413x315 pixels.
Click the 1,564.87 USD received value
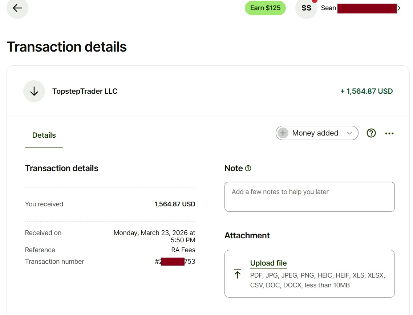point(175,204)
